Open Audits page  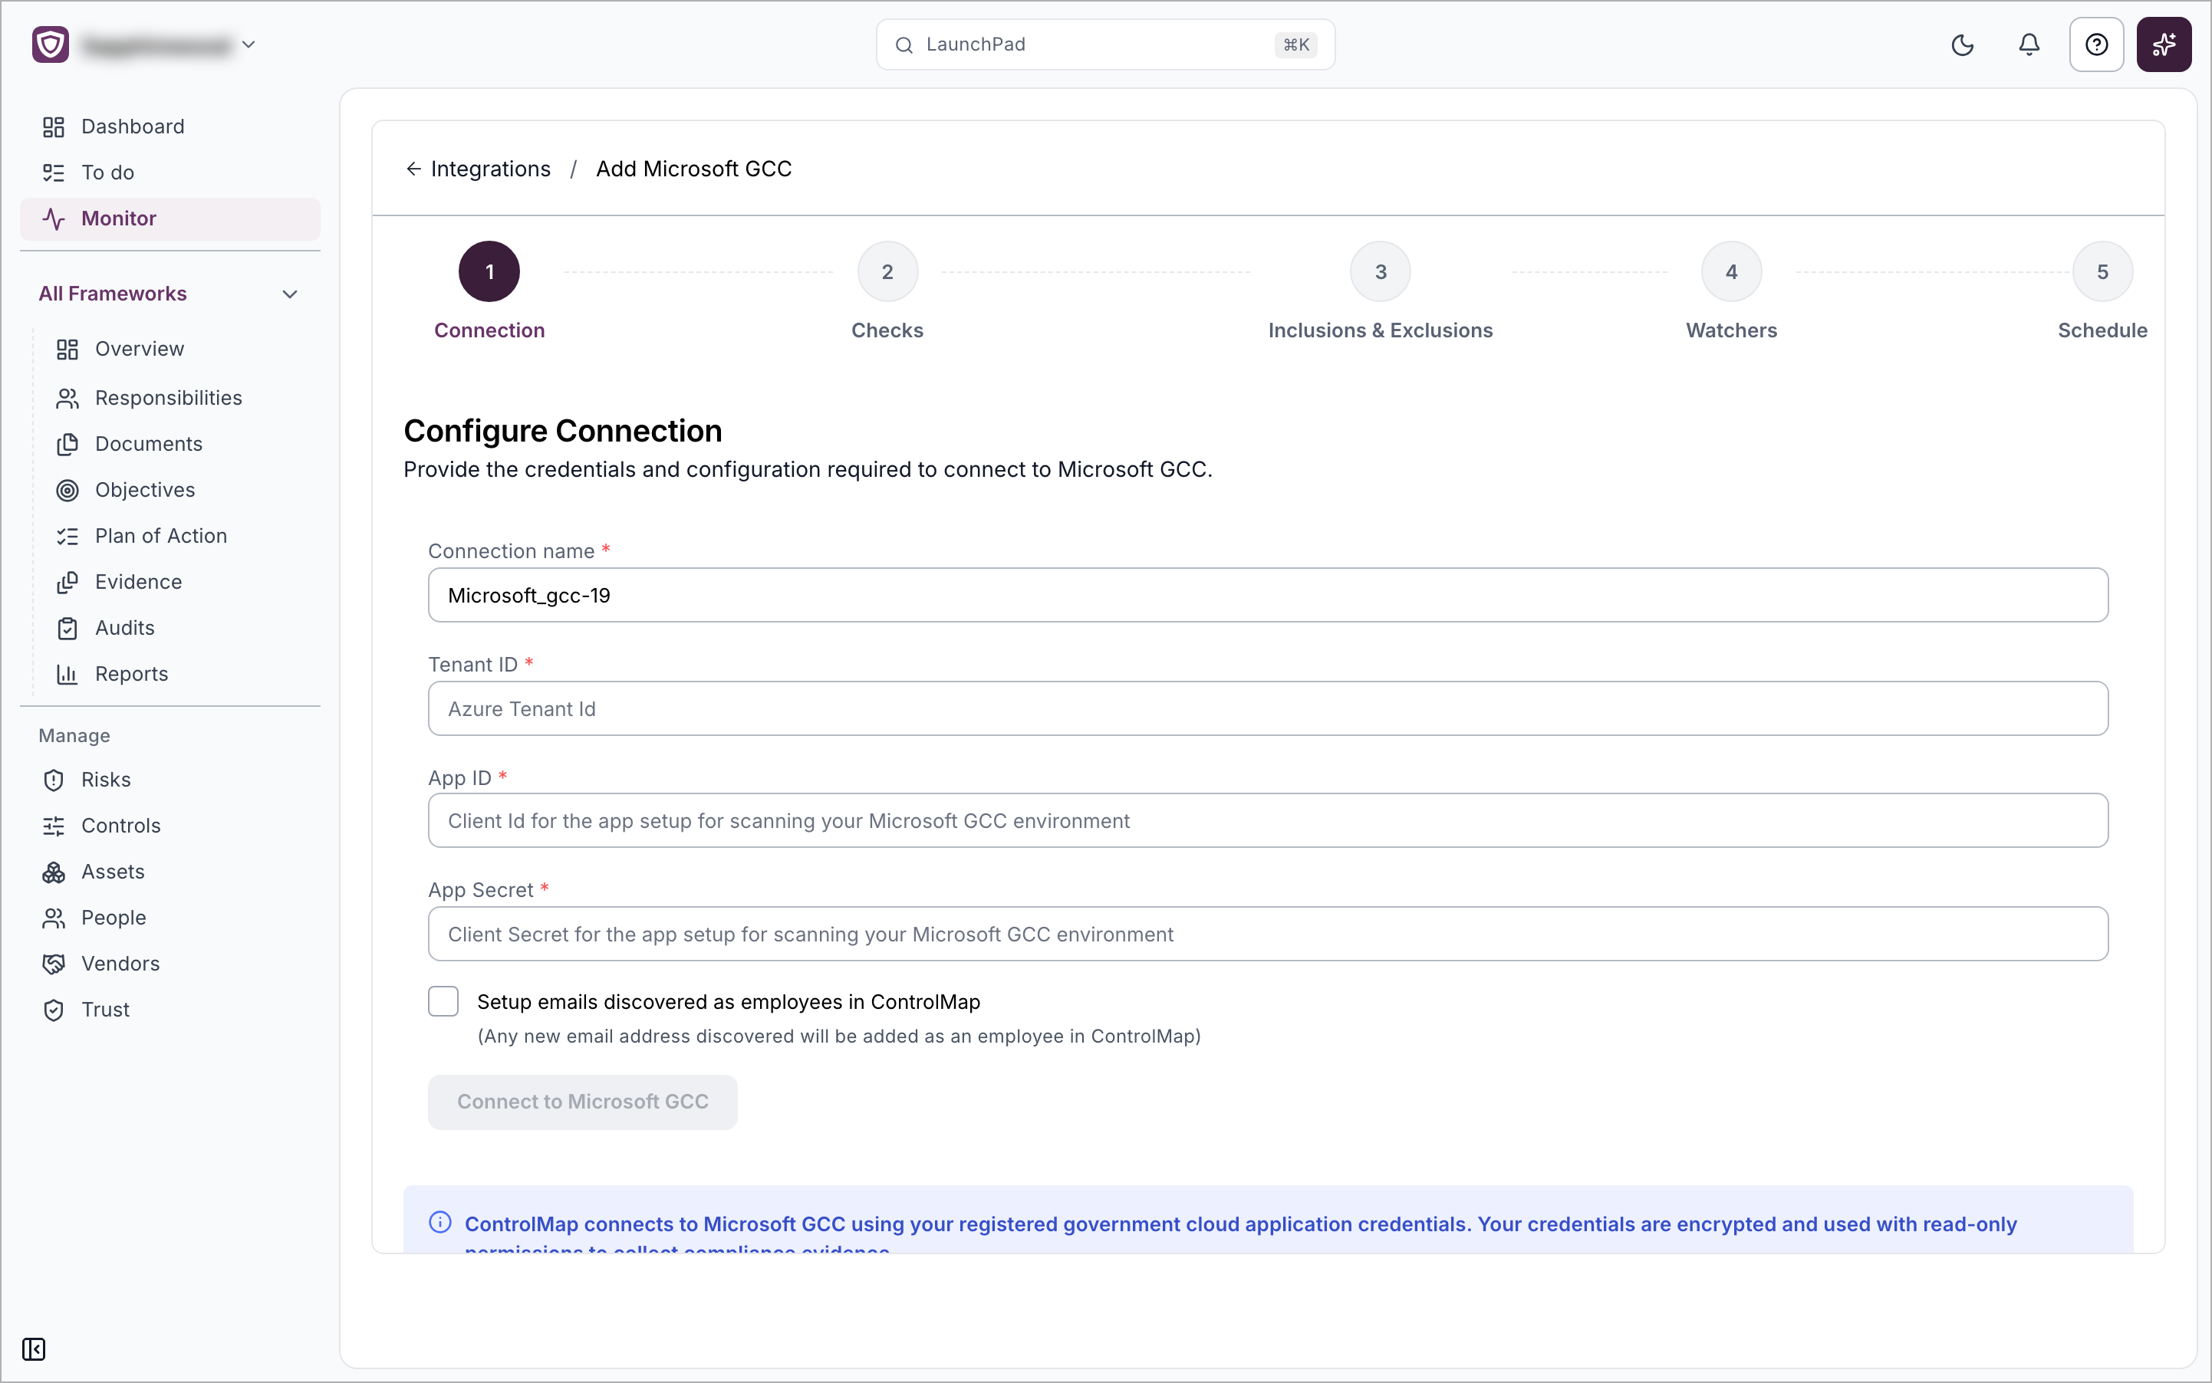[176, 627]
